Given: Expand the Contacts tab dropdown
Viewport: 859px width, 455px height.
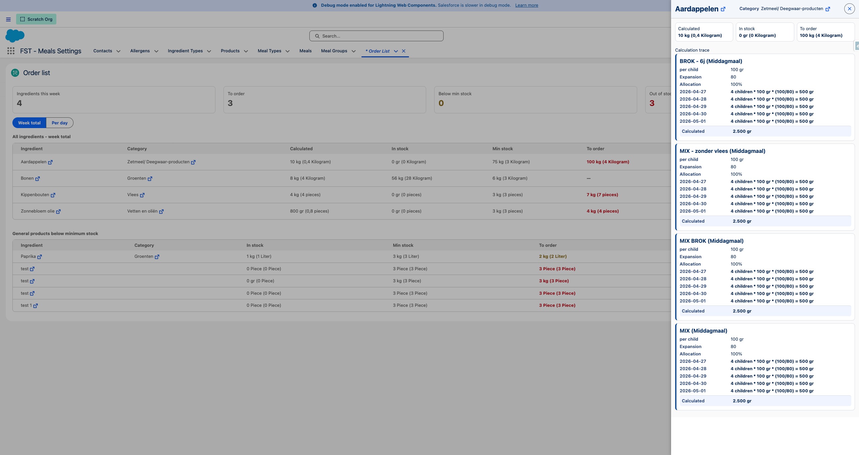Looking at the screenshot, I should click(x=118, y=51).
